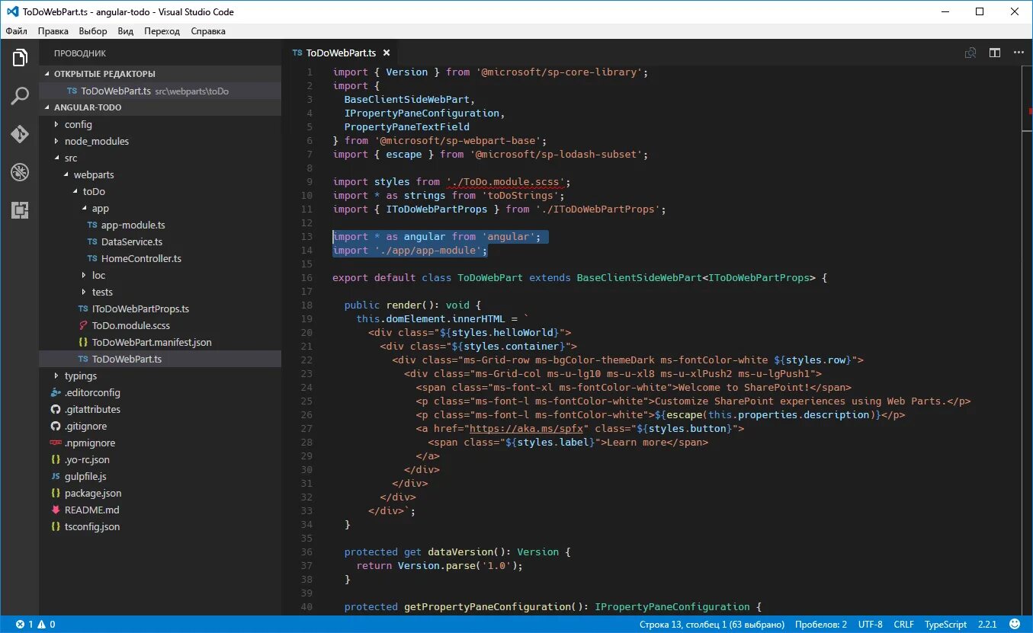The image size is (1033, 633).
Task: Open the Source Control (Git) view
Action: coord(20,134)
